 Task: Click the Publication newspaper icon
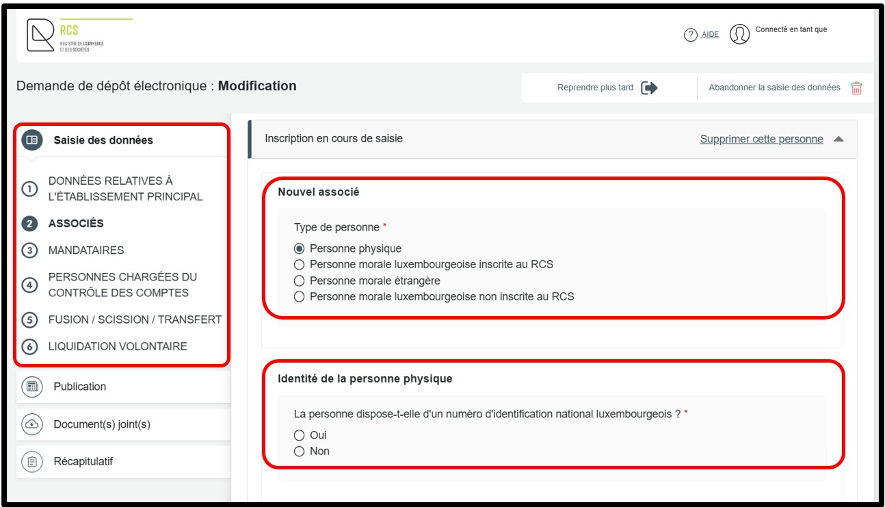coord(31,387)
